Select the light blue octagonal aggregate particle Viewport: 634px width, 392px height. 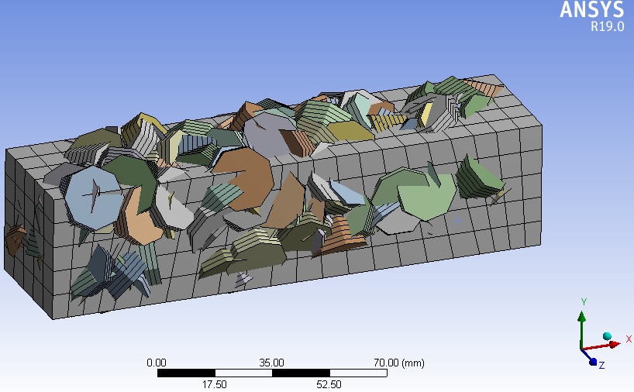(x=94, y=198)
